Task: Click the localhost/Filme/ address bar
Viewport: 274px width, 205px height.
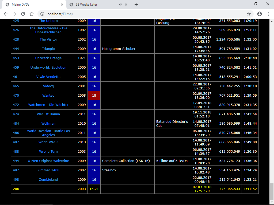Action: coord(134,14)
